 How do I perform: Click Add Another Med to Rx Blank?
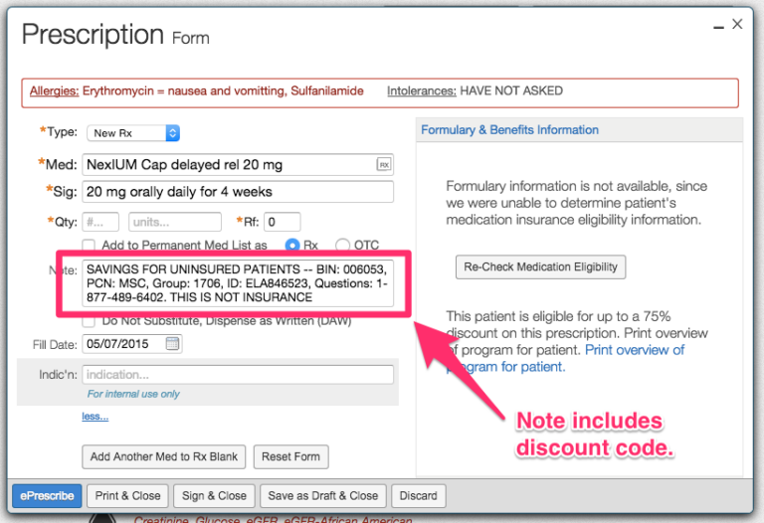pos(164,456)
